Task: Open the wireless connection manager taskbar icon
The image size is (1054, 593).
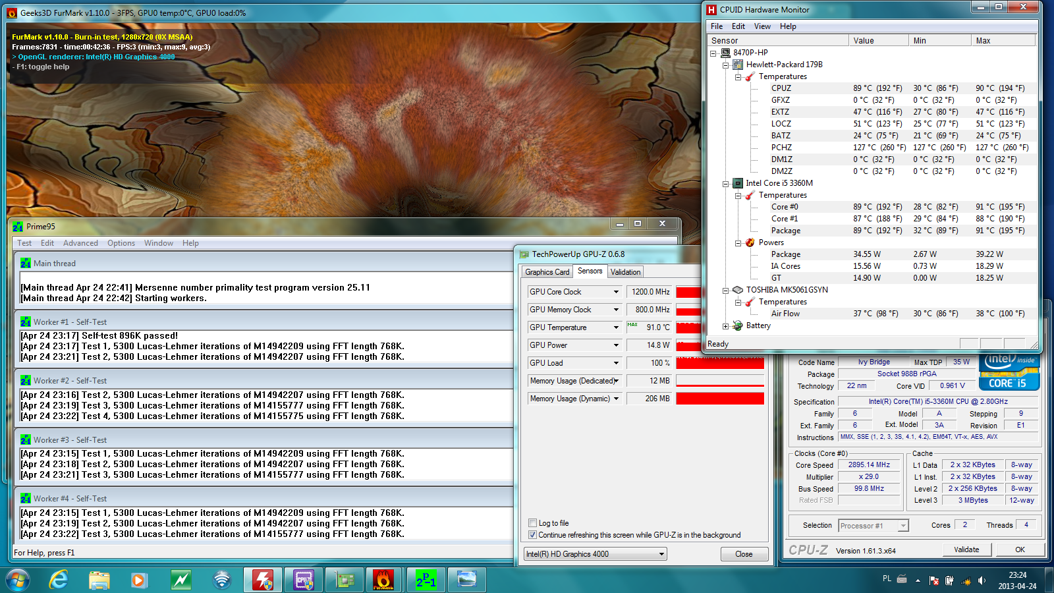Action: (x=222, y=580)
